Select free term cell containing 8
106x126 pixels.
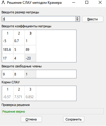tap(19, 74)
